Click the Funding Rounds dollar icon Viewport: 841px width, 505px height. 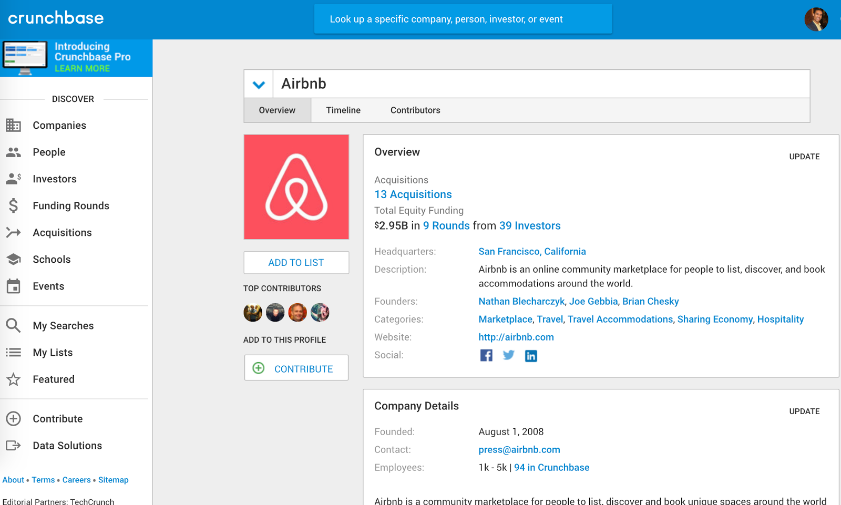click(x=13, y=205)
